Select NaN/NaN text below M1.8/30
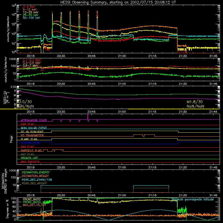Image resolution: width=223 pixels, height=223 pixels. click(195, 106)
